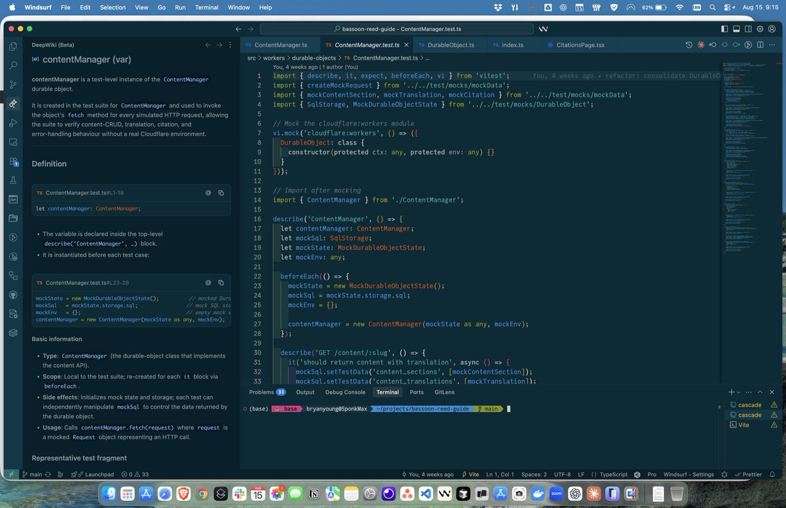Toggle Prettier formatter in status bar
The width and height of the screenshot is (786, 508).
[748, 475]
